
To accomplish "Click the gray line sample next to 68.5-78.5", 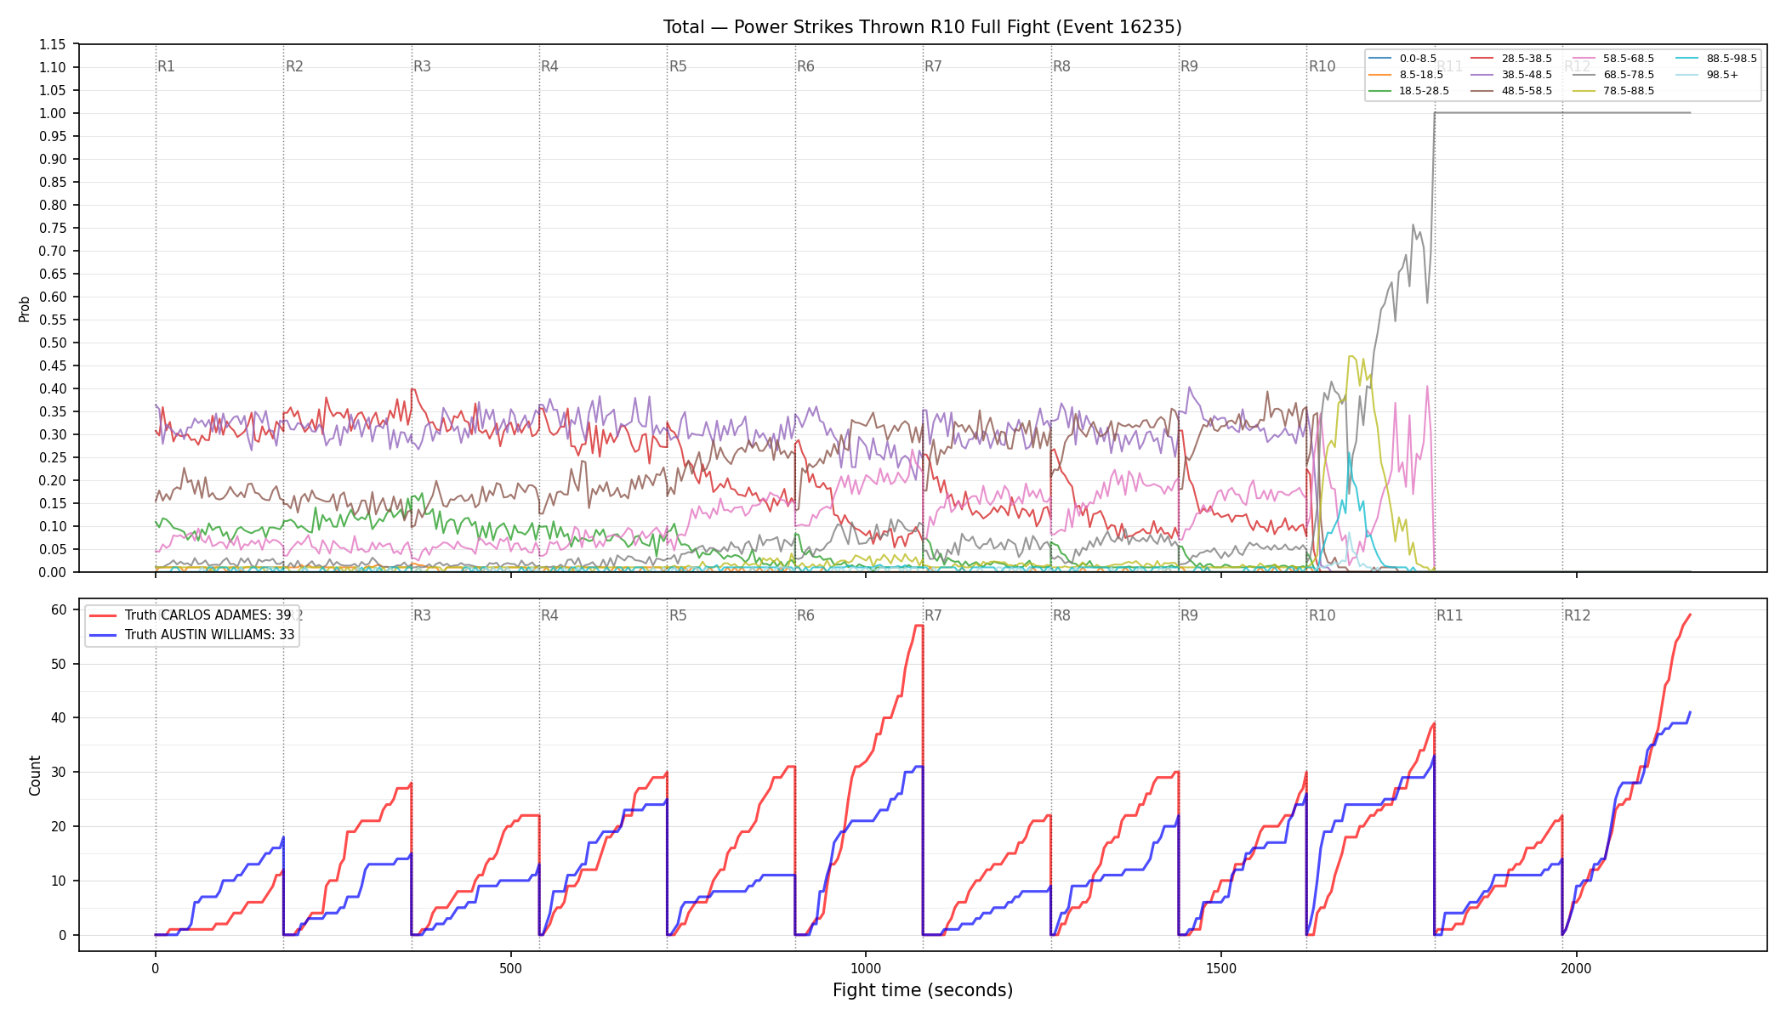I will click(1584, 75).
